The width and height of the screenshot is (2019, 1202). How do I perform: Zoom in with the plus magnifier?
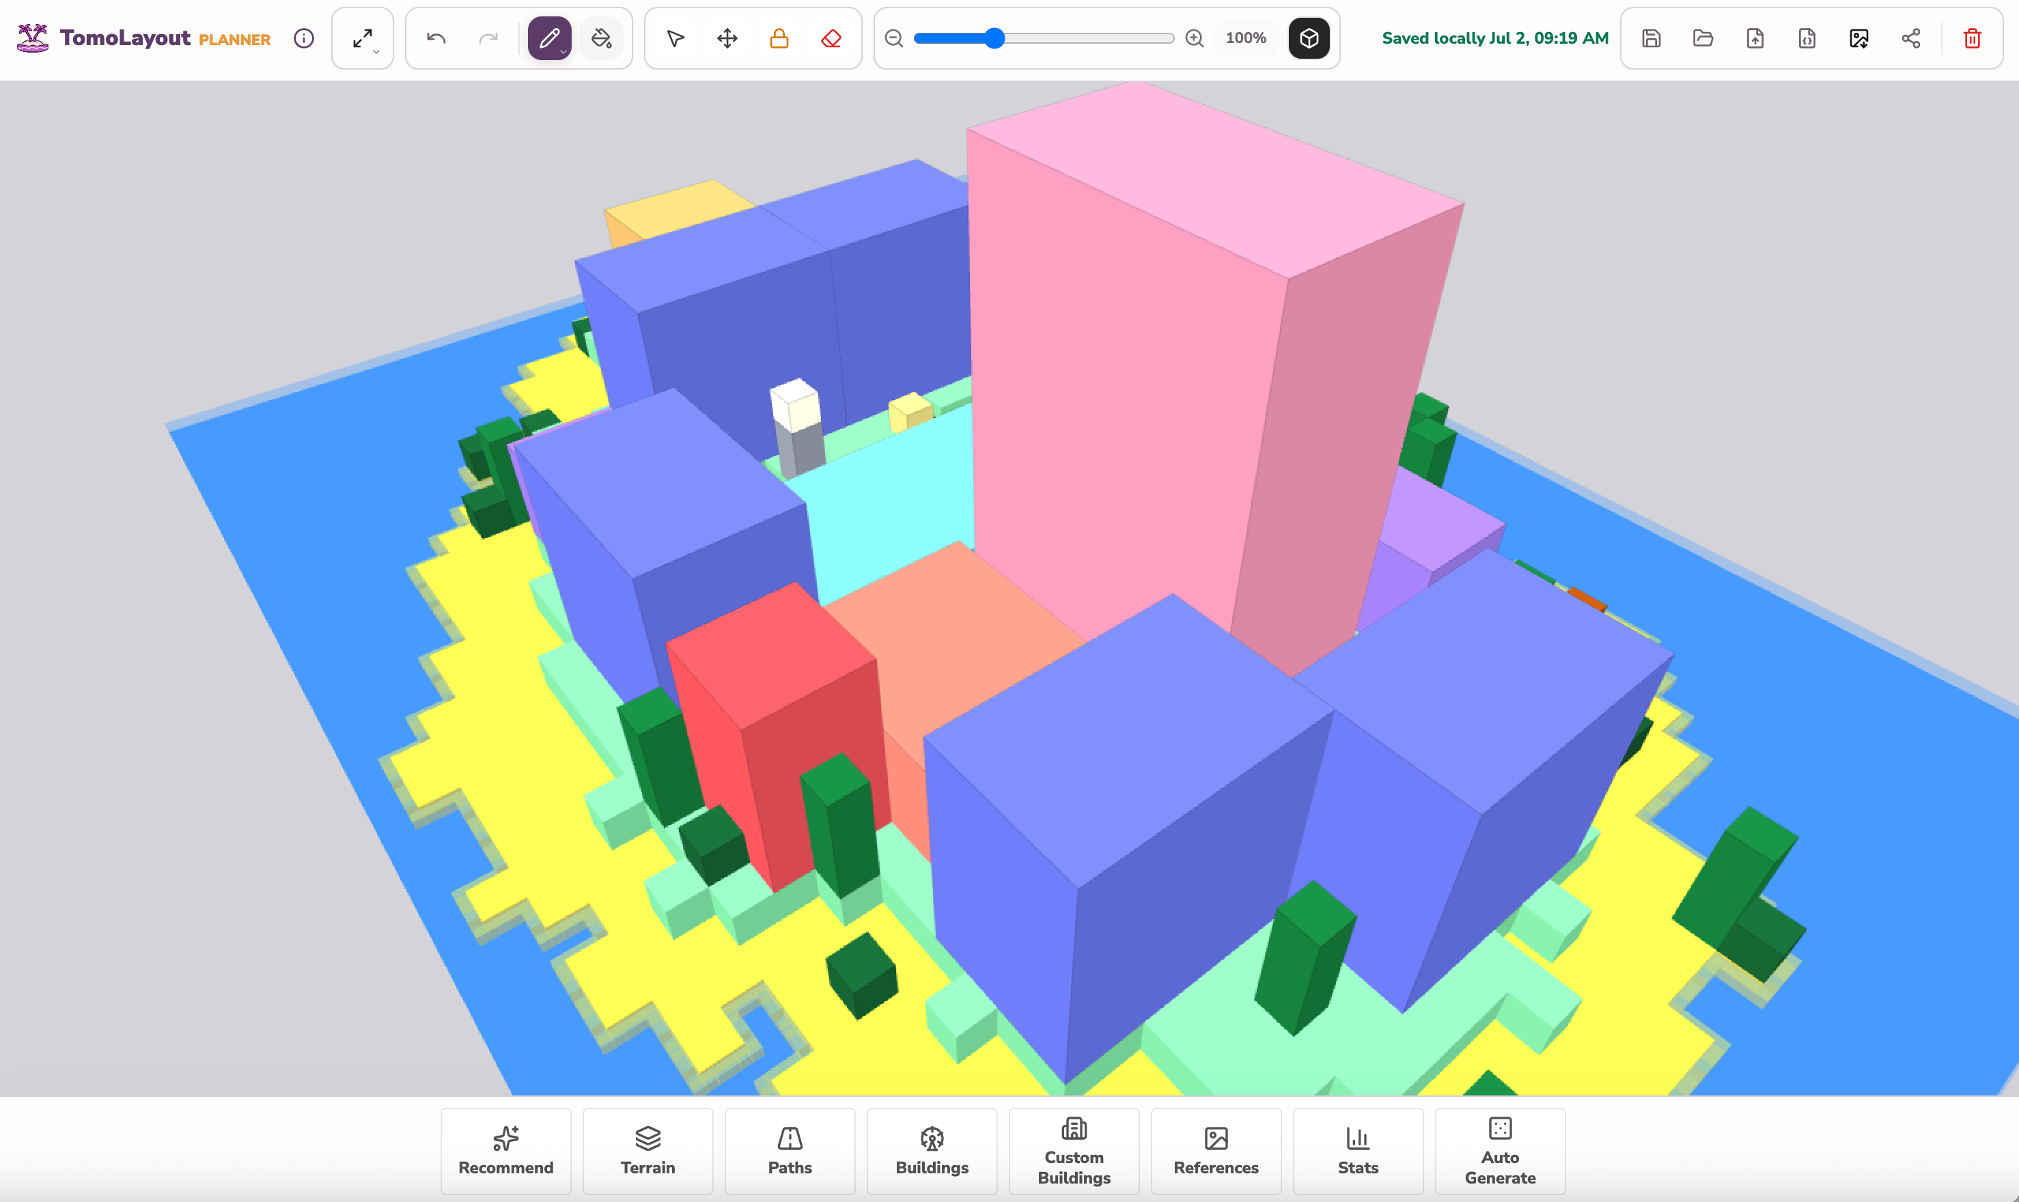(1195, 38)
